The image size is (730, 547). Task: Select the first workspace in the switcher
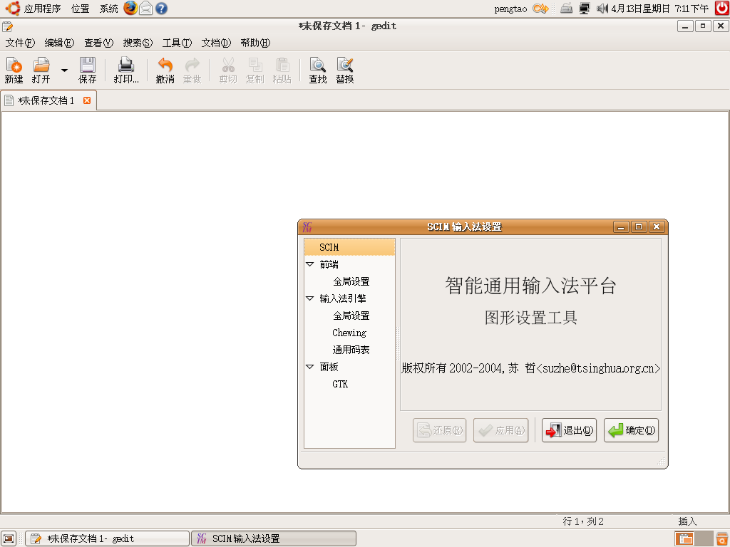(x=684, y=538)
